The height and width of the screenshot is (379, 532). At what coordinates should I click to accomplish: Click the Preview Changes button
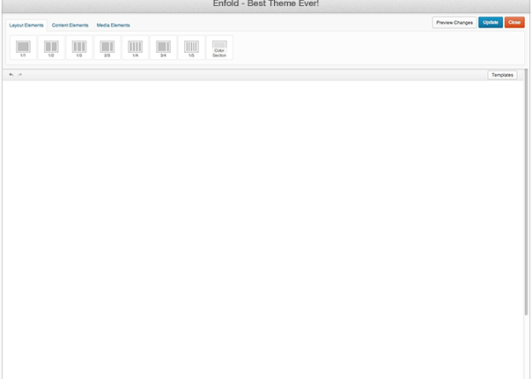[x=454, y=22]
